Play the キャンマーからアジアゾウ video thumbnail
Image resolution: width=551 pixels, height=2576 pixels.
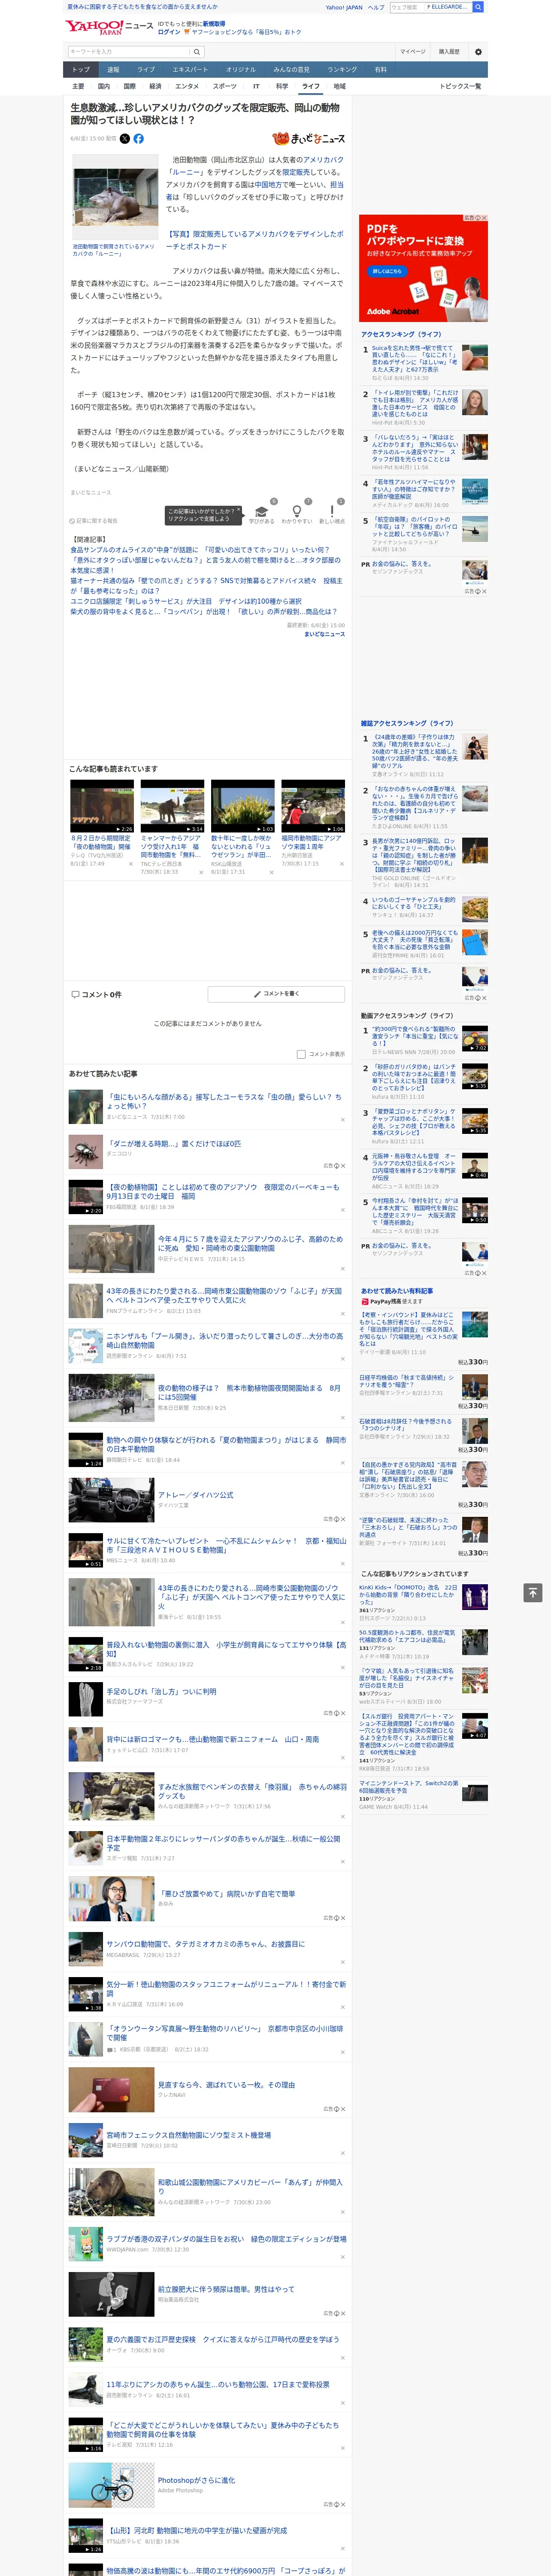tap(172, 806)
